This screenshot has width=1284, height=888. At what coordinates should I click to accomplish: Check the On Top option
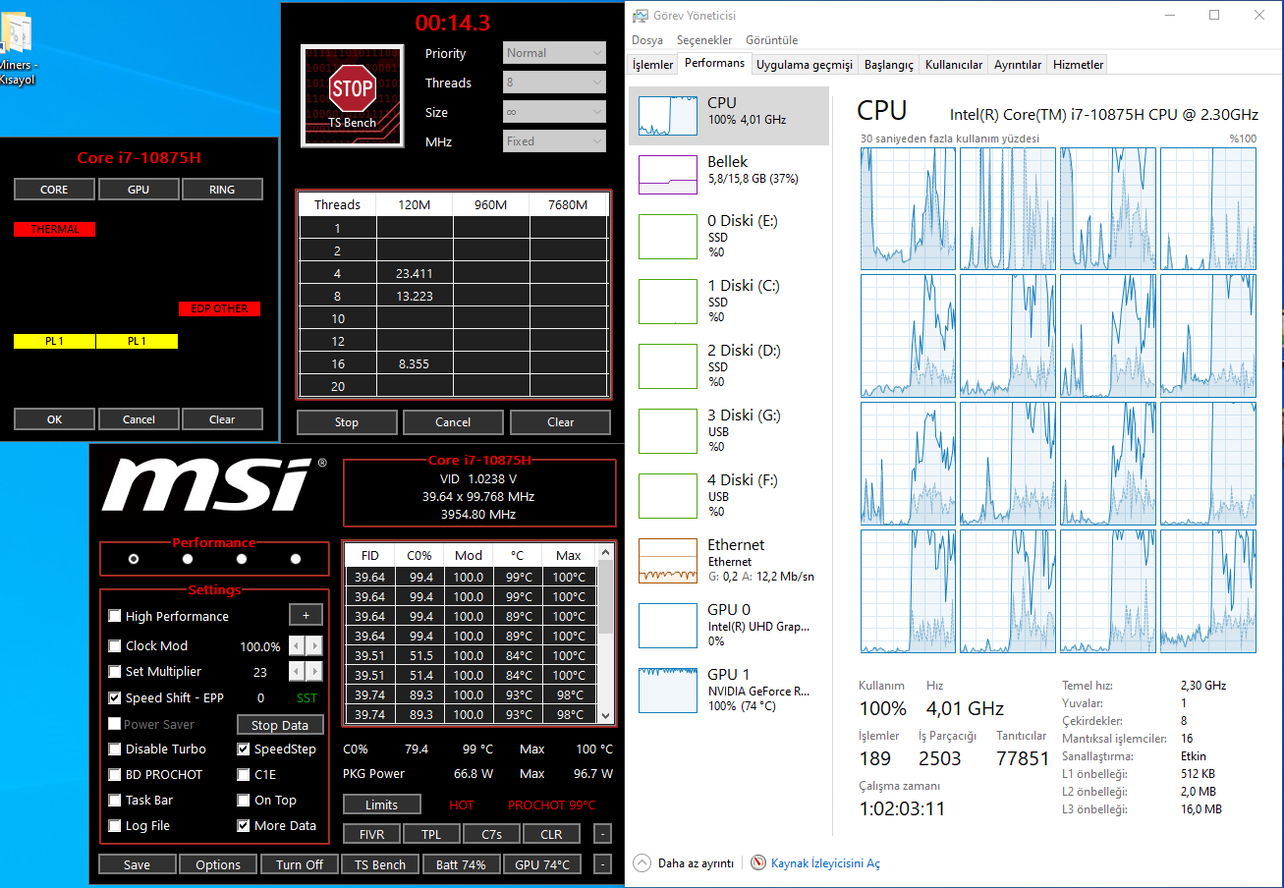coord(244,800)
